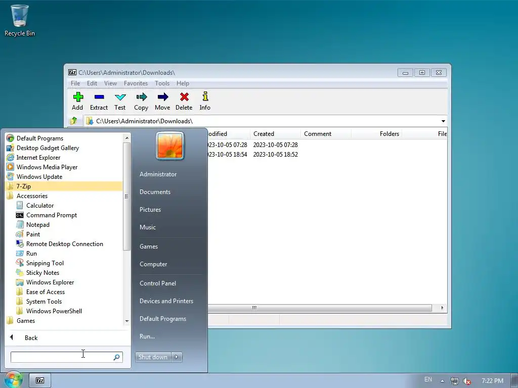Screen dimensions: 518x388
Task: Show hidden tray icons arrow
Action: (442, 381)
